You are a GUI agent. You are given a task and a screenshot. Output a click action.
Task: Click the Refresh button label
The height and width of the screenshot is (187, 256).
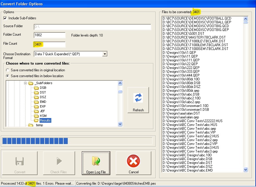click(138, 110)
